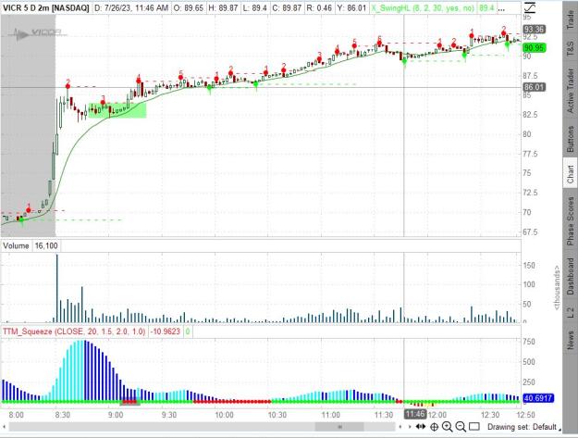Click the horizontal time scrollbar thumb
Screen dimensions: 578x438
click(339, 427)
